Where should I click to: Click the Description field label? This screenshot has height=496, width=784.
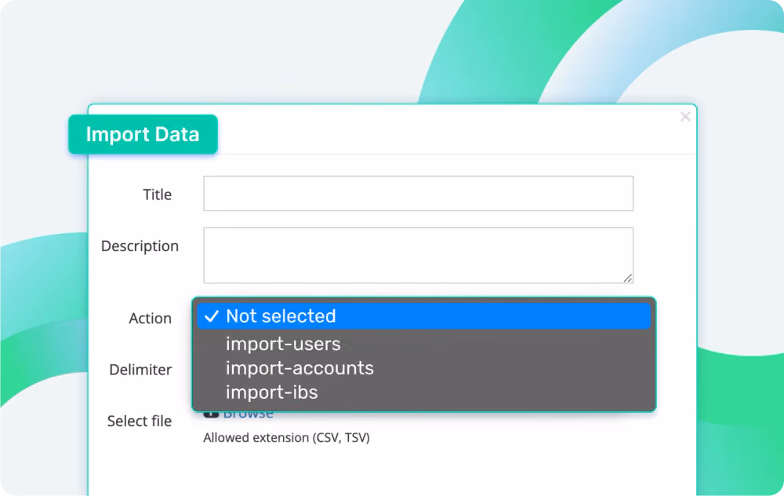pos(140,246)
